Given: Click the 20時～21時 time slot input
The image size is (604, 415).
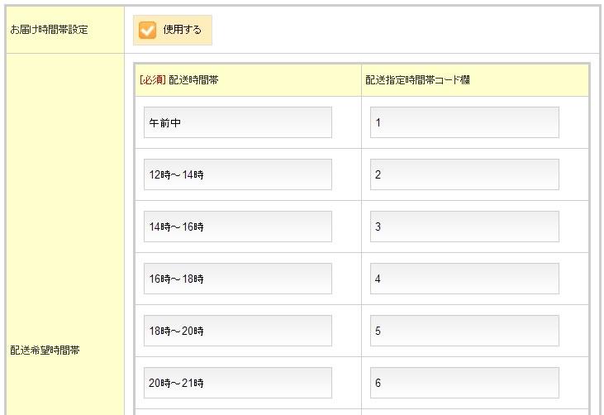Looking at the screenshot, I should click(x=237, y=383).
